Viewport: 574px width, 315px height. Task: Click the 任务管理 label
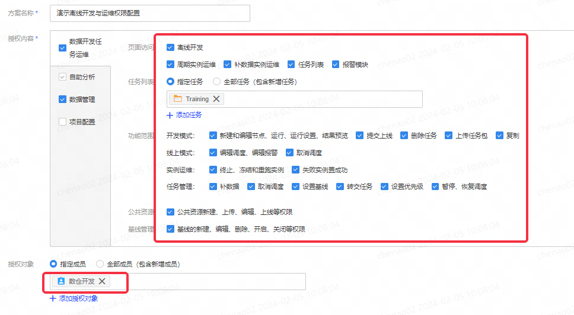(180, 187)
